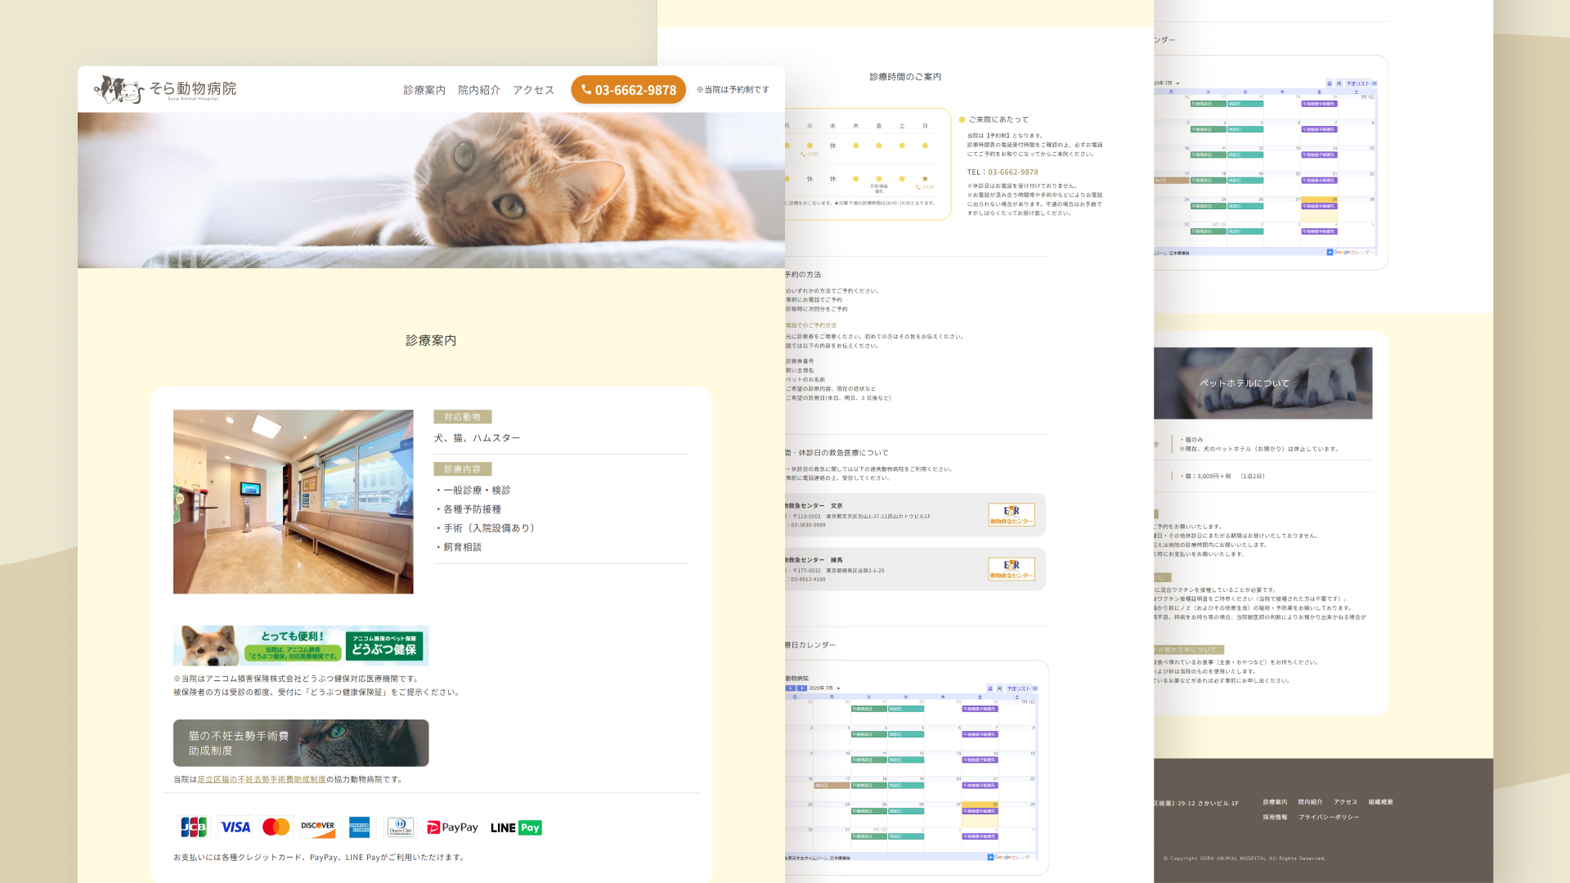Click the footer 組織概要 link
This screenshot has width=1570, height=883.
pos(1381,802)
